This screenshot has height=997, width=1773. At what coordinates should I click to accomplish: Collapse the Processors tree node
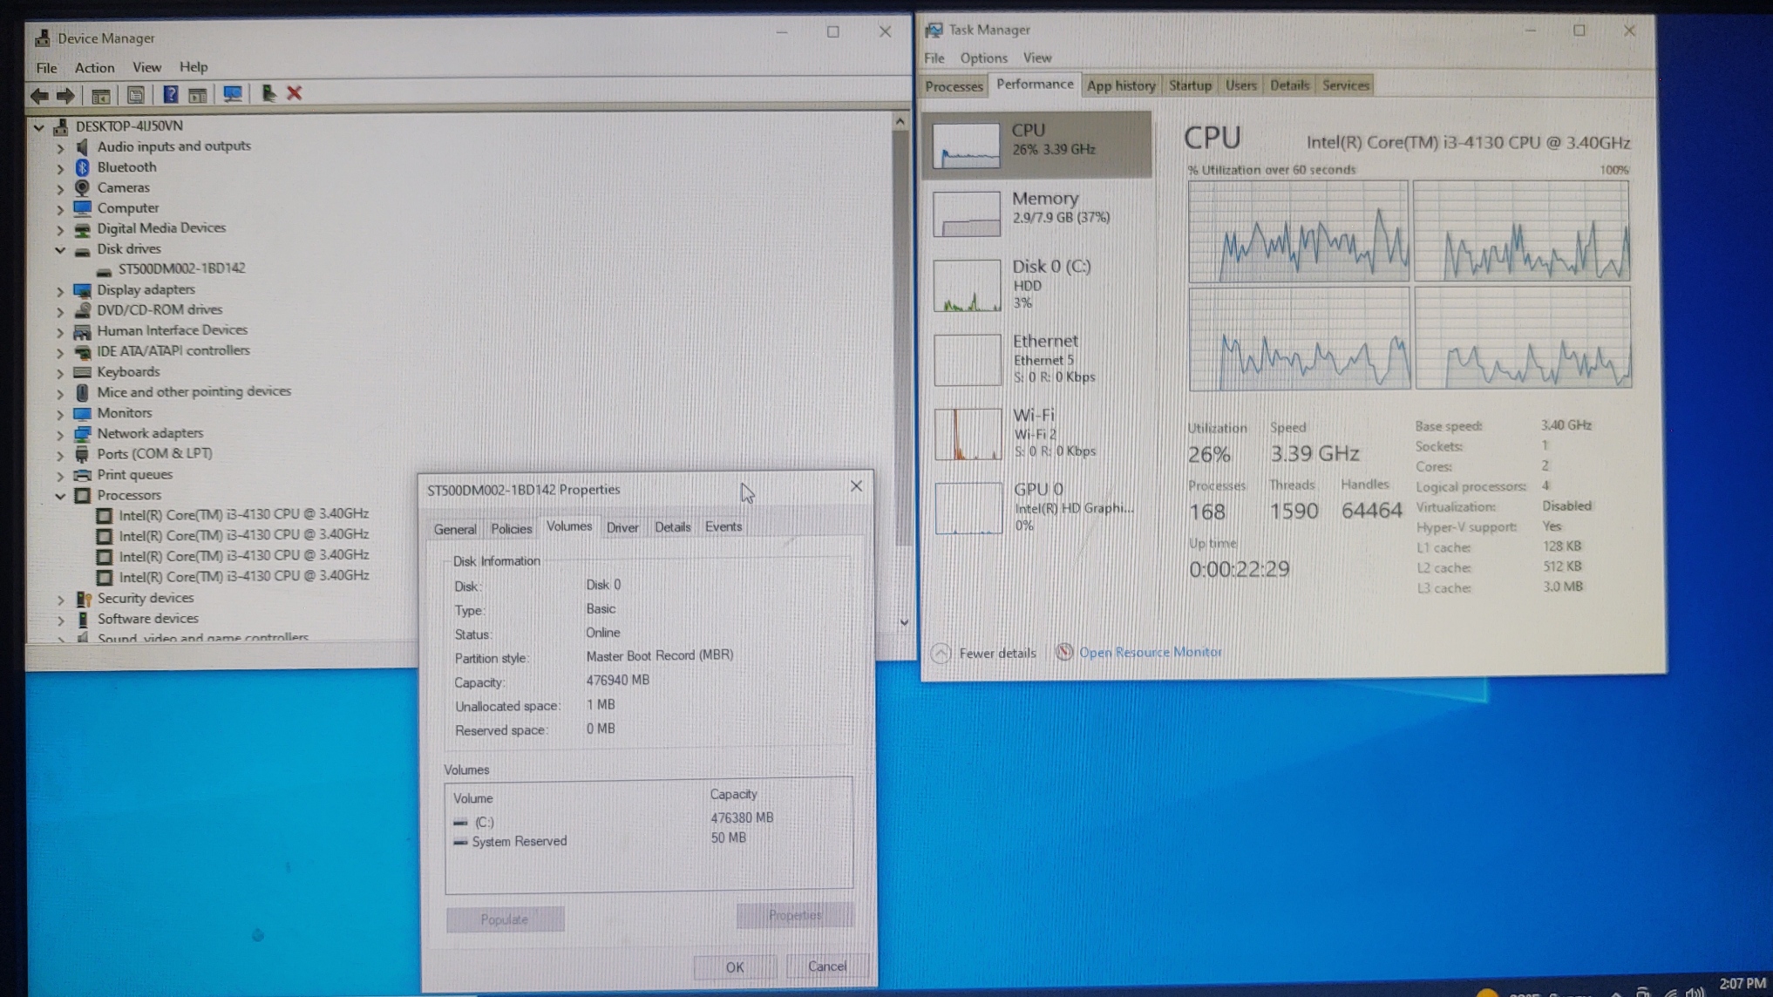[60, 495]
